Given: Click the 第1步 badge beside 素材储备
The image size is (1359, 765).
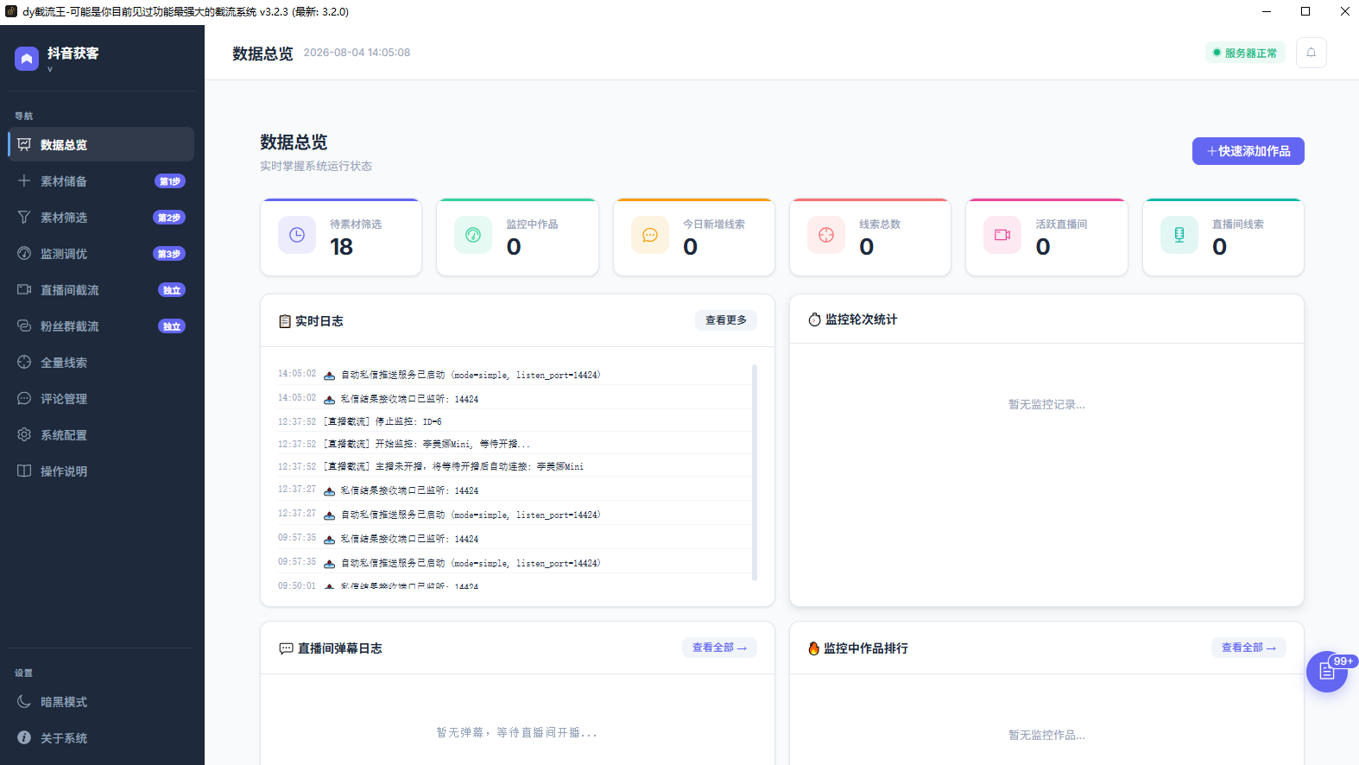Looking at the screenshot, I should tap(170, 181).
